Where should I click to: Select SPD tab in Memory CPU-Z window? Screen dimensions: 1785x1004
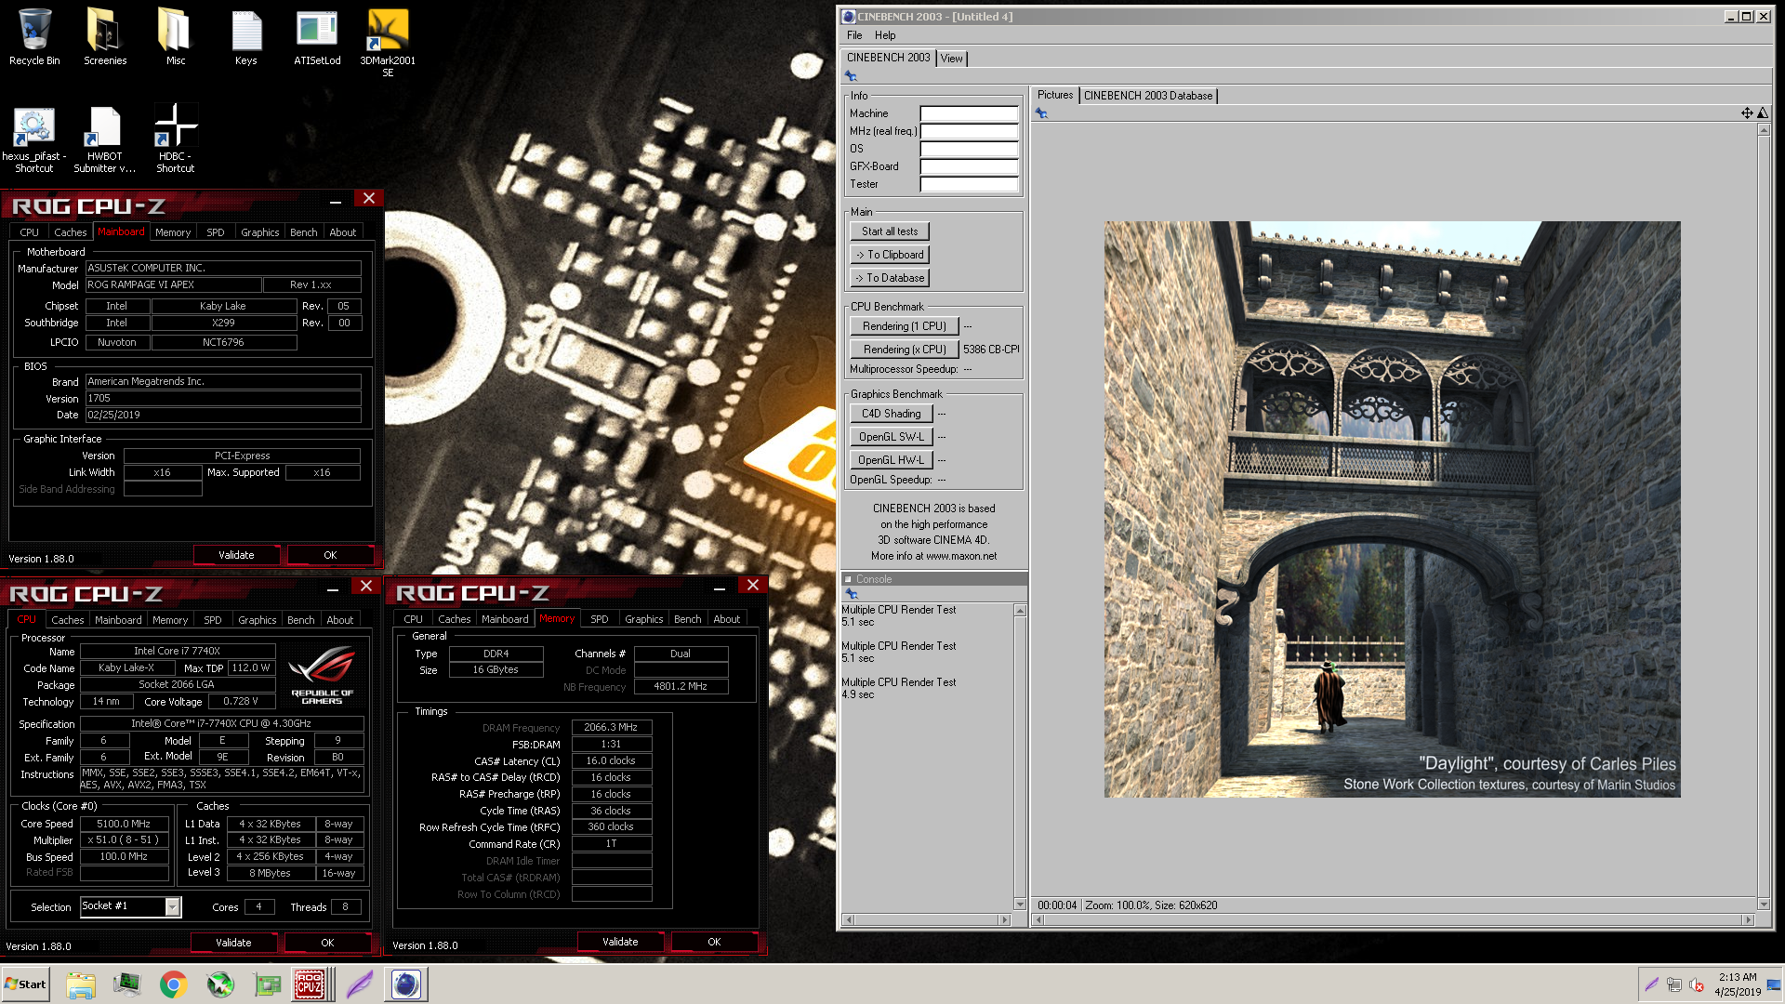coord(600,619)
